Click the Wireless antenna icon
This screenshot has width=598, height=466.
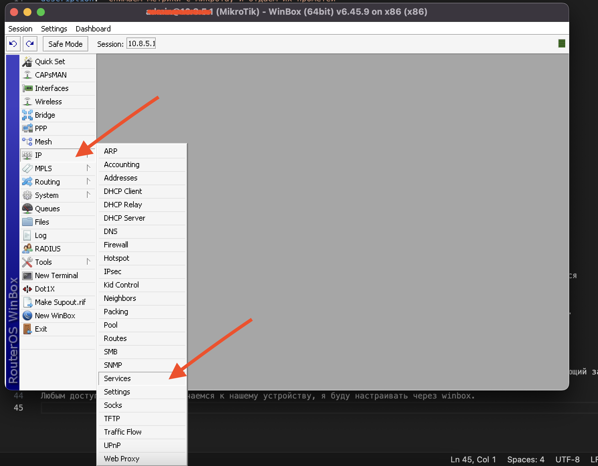click(27, 102)
